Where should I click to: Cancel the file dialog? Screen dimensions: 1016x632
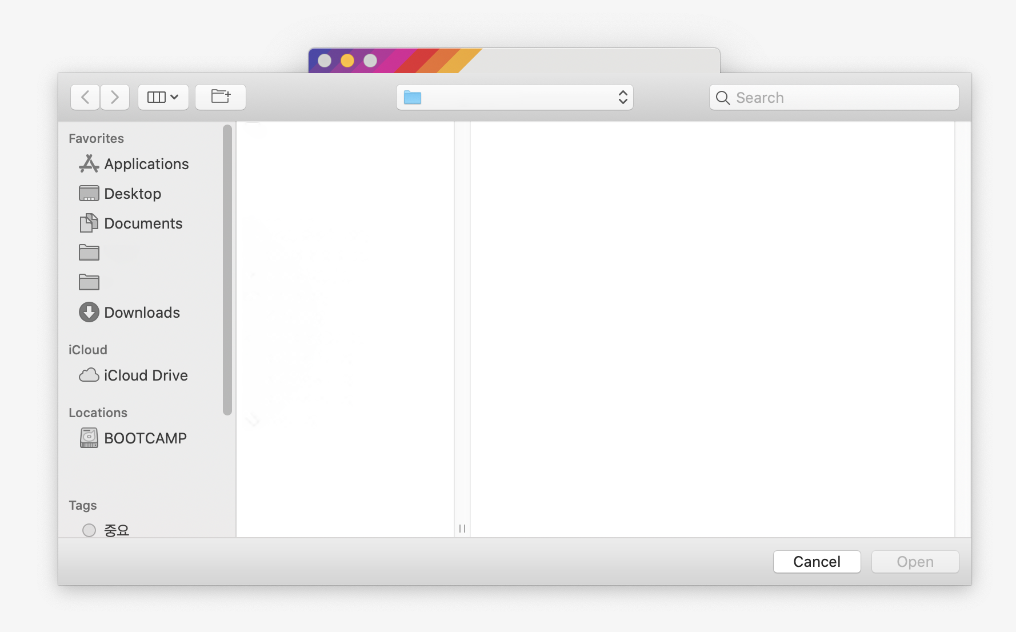point(817,562)
